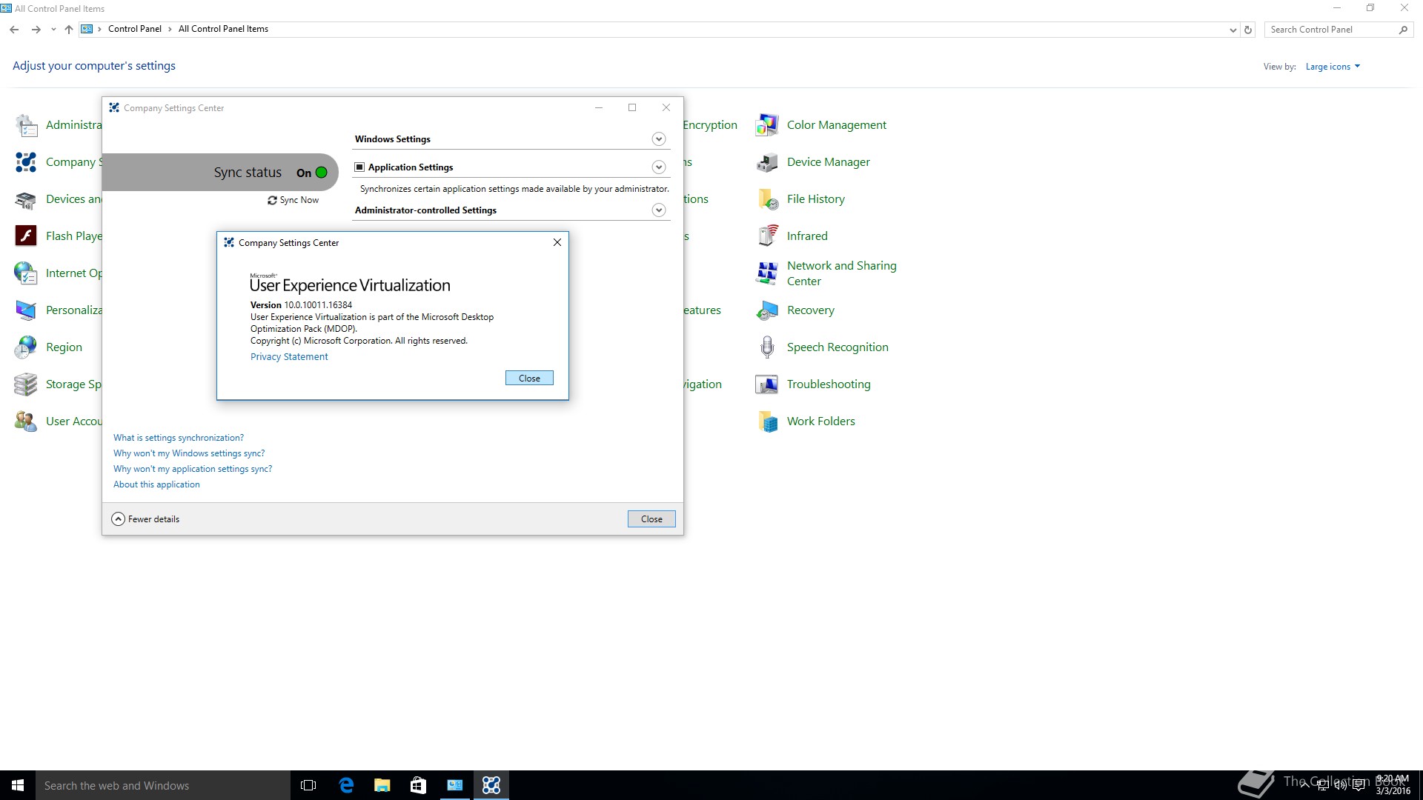The width and height of the screenshot is (1423, 800).
Task: Open Speech Recognition microphone icon
Action: pyautogui.click(x=767, y=347)
